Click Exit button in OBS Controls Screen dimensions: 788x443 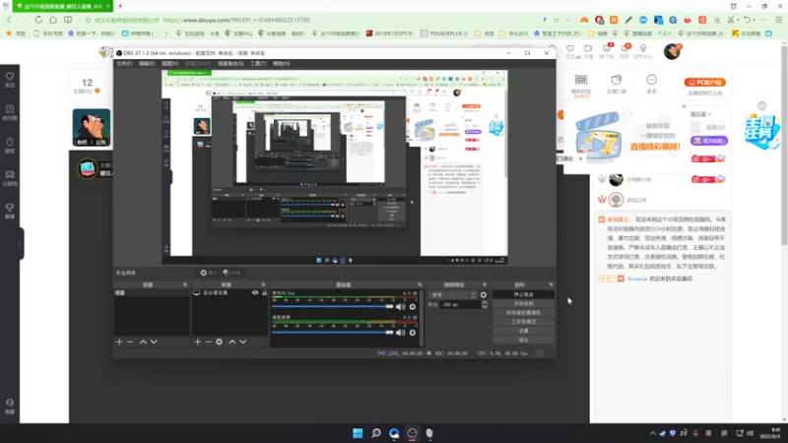[x=524, y=340]
